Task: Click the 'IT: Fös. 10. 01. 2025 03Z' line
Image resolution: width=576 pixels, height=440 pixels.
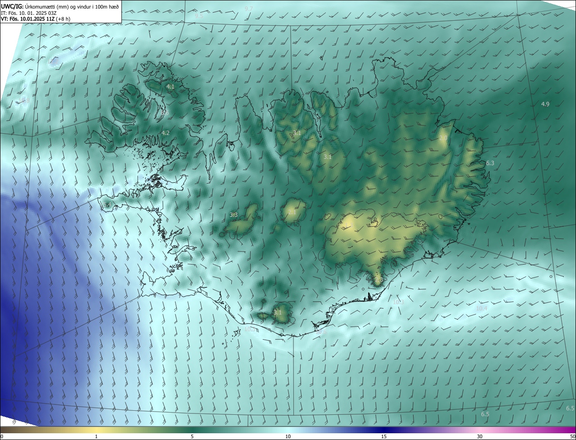Action: [x=28, y=13]
